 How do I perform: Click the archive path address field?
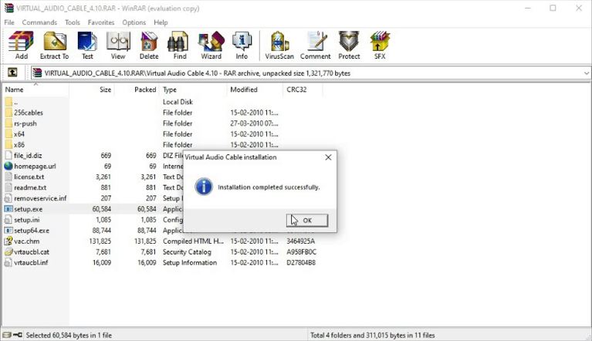[x=310, y=73]
